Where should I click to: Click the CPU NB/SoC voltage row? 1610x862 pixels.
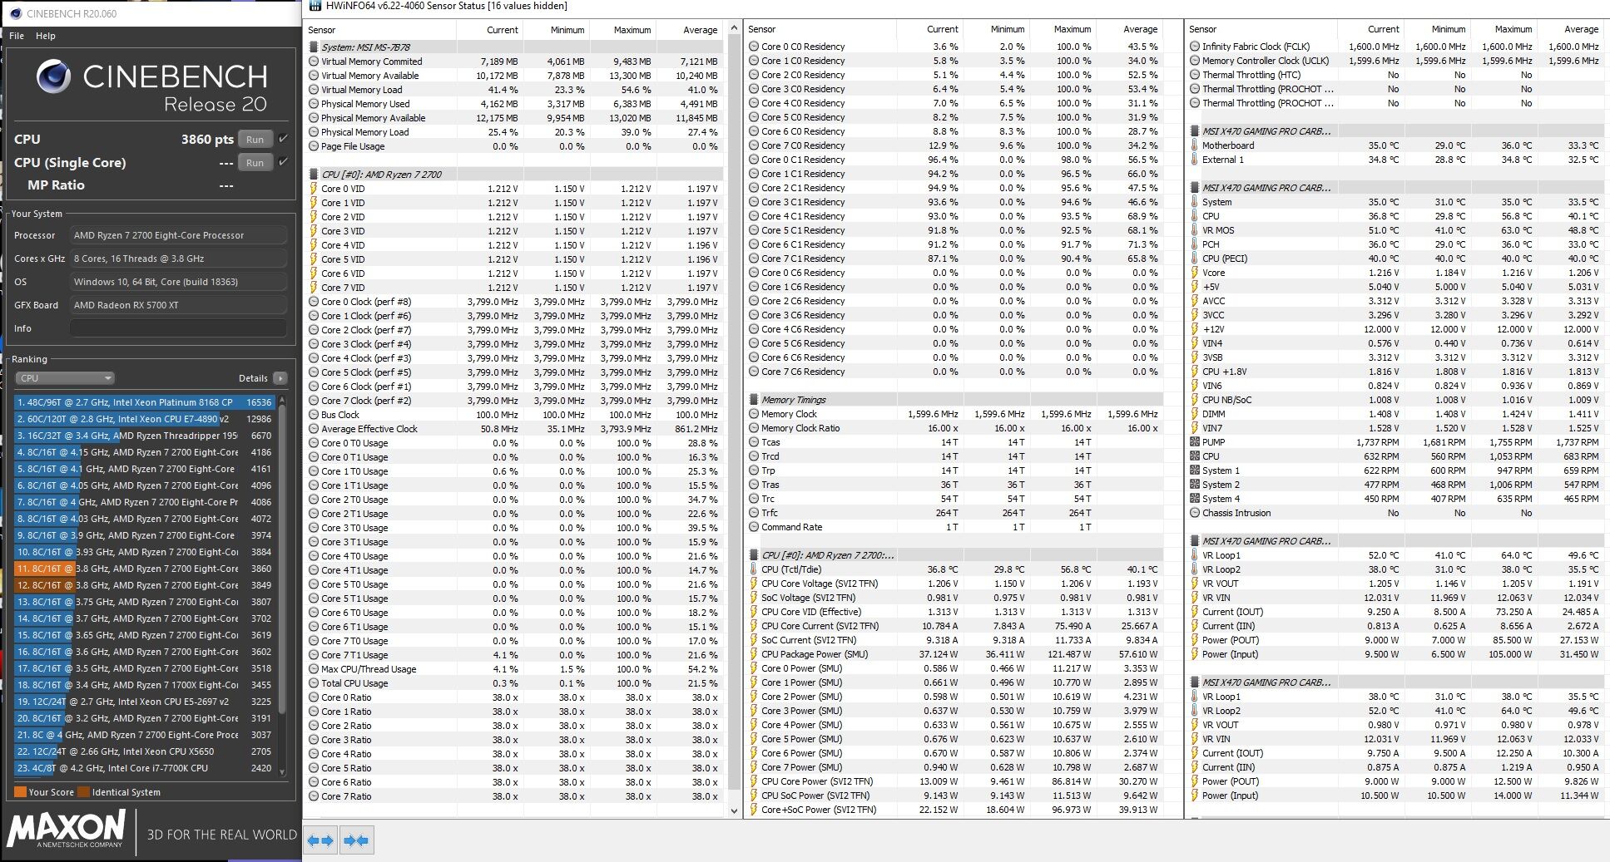pos(1395,400)
